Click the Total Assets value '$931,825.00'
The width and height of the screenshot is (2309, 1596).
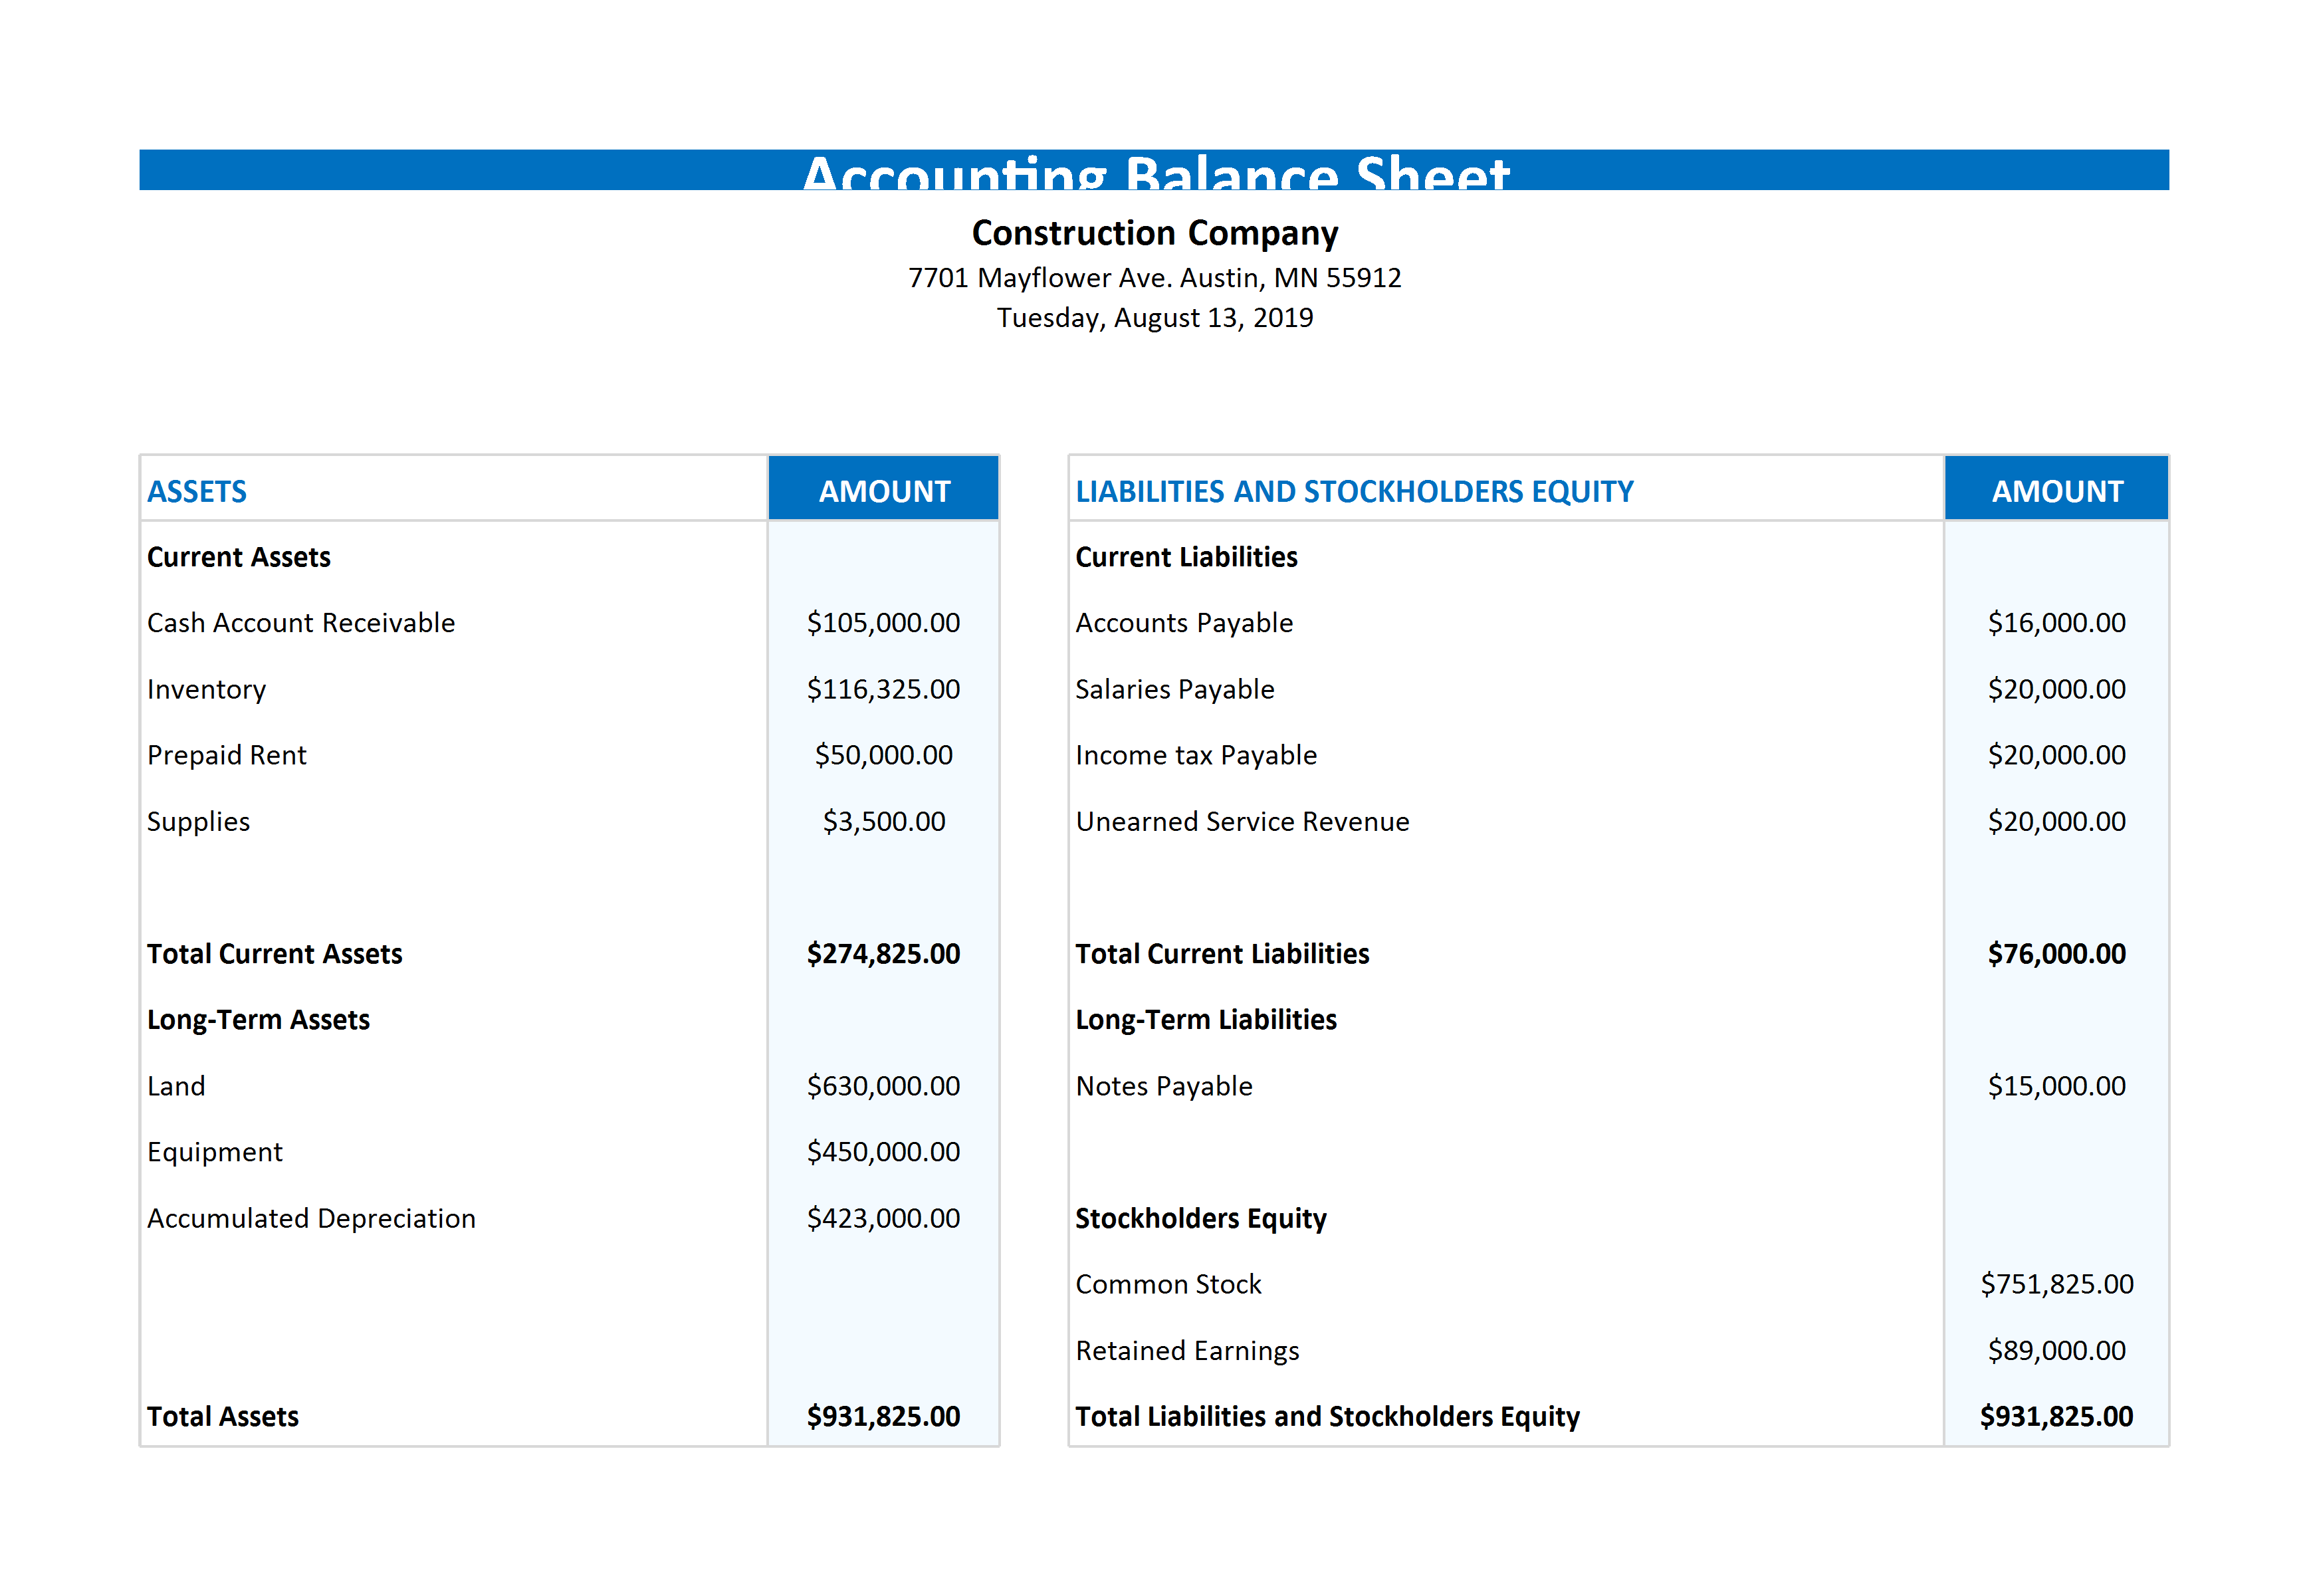(884, 1417)
